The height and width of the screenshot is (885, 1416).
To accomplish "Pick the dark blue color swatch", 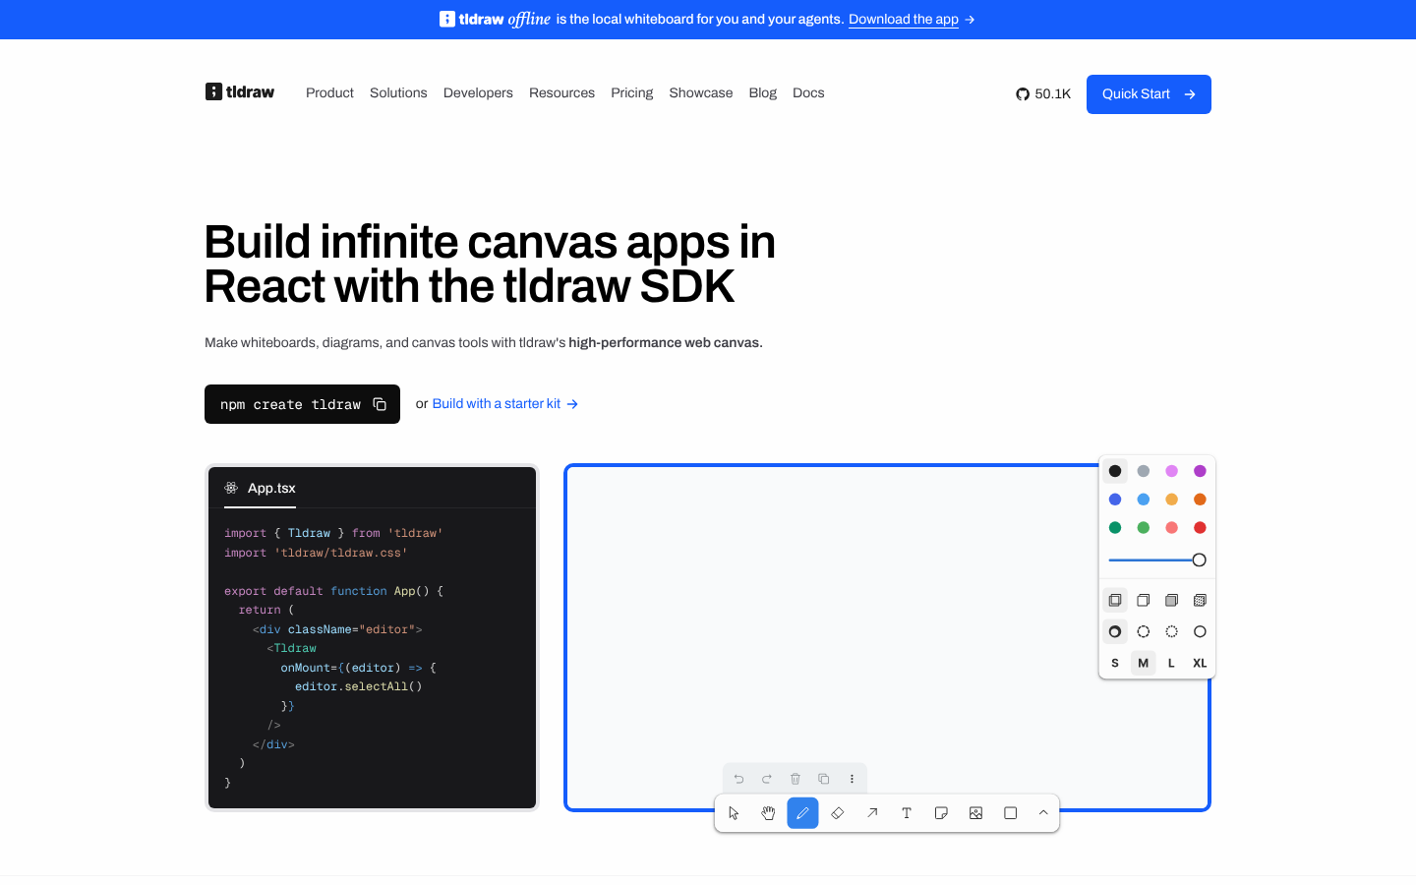I will [1115, 500].
